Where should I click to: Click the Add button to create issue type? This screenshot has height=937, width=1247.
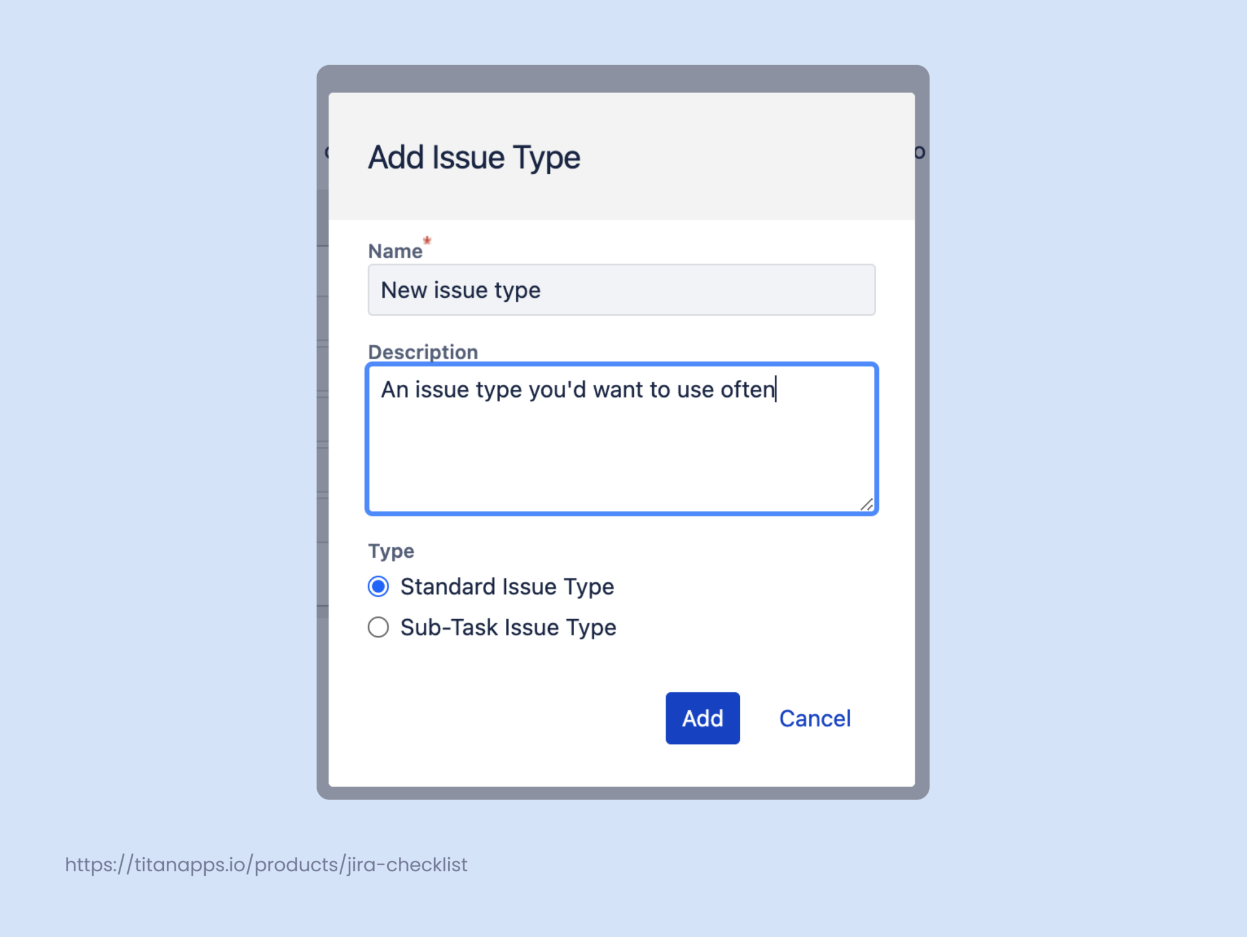coord(701,718)
